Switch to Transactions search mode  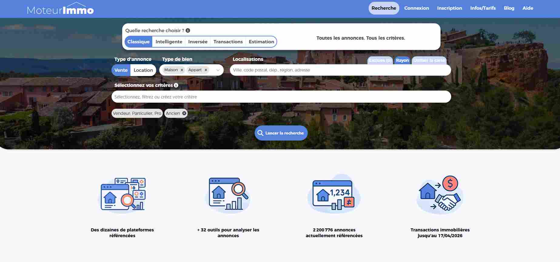pos(228,42)
